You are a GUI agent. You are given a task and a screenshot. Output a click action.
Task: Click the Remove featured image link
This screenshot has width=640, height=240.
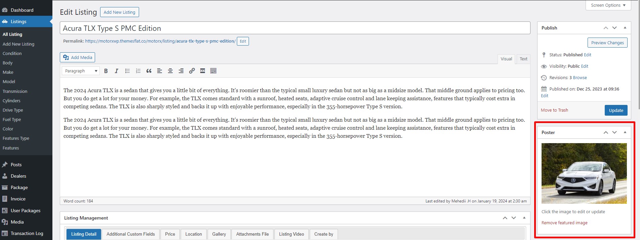pyautogui.click(x=564, y=223)
